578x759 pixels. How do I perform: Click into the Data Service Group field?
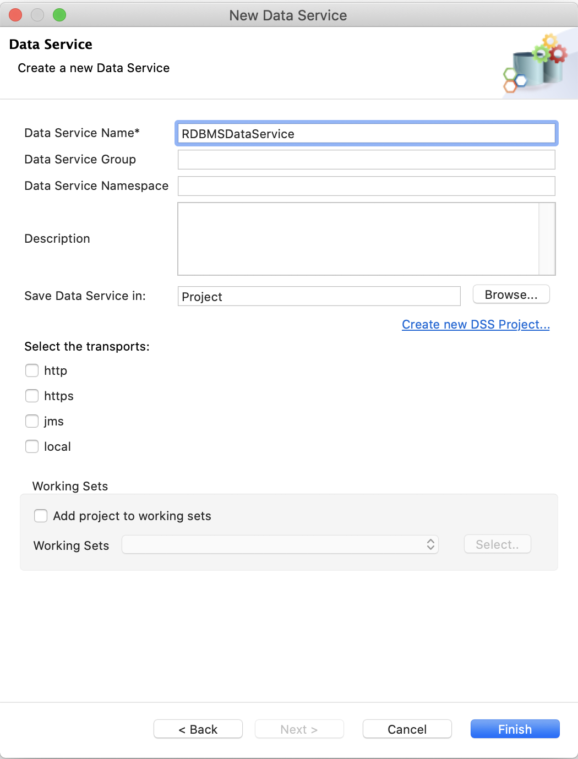click(367, 160)
